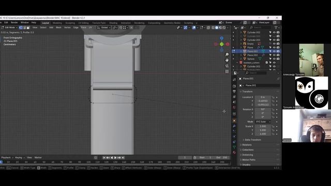Select edge select mode icon

[24, 27]
